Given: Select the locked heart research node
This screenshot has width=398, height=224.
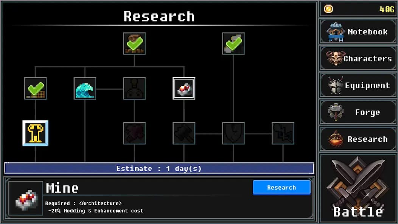Looking at the screenshot, I should [134, 133].
